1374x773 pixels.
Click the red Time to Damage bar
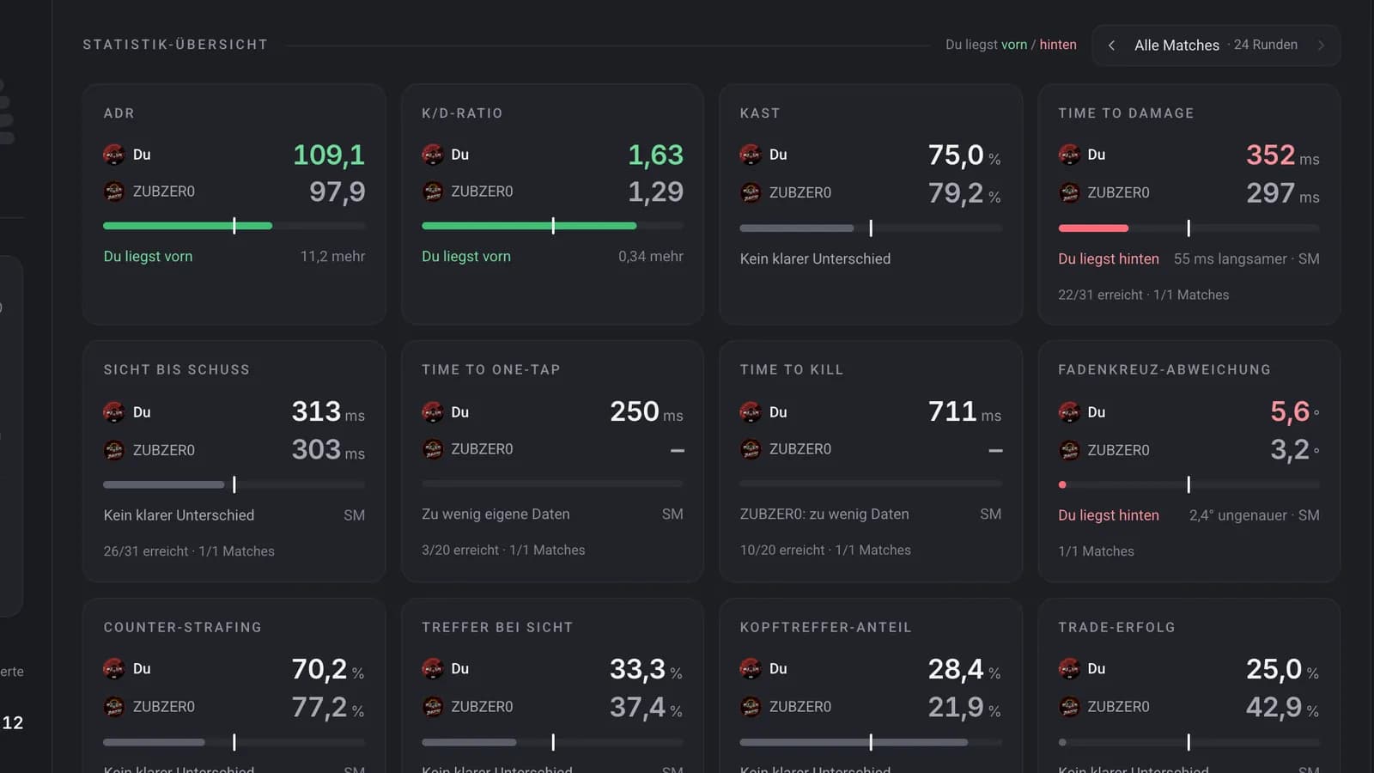click(x=1093, y=228)
